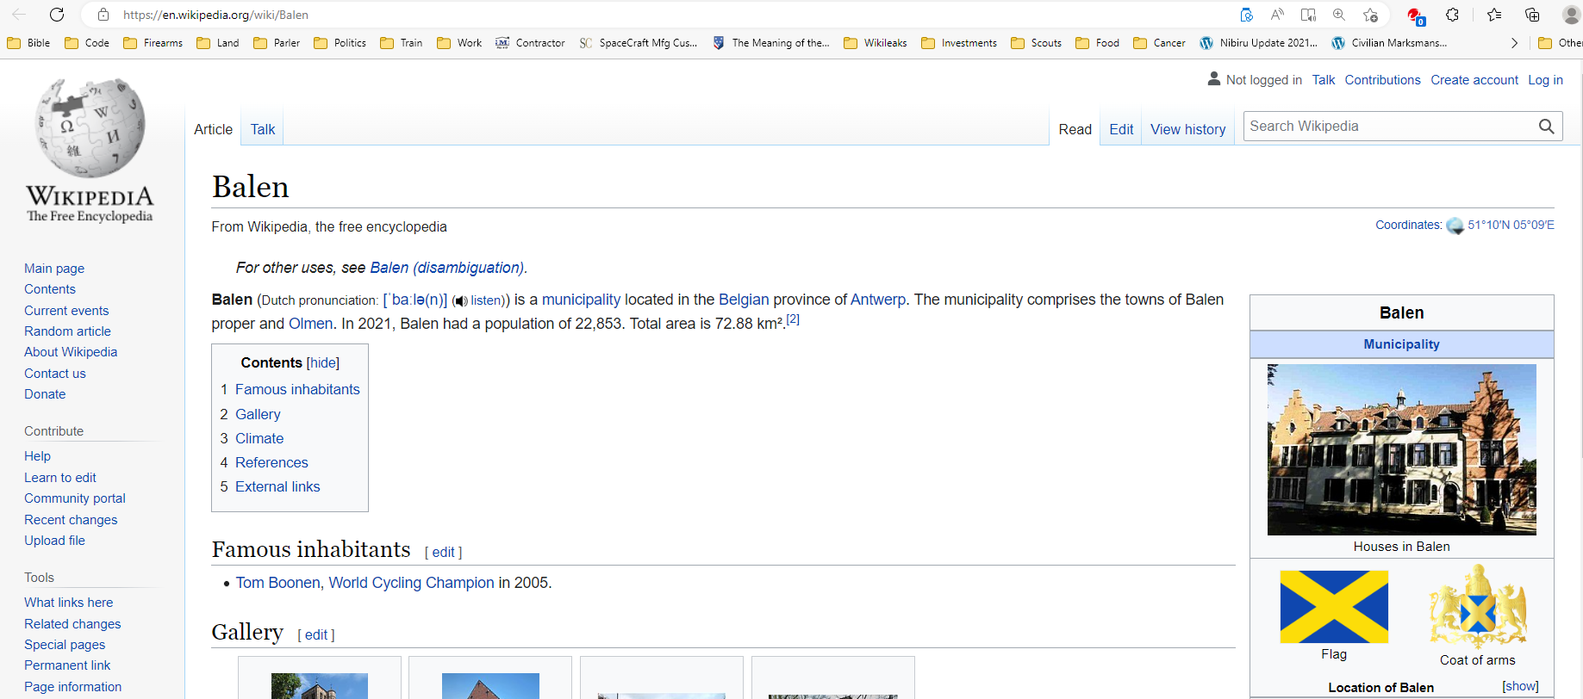Open the Trend Micro extension icon
The image size is (1583, 699).
pos(1415,15)
